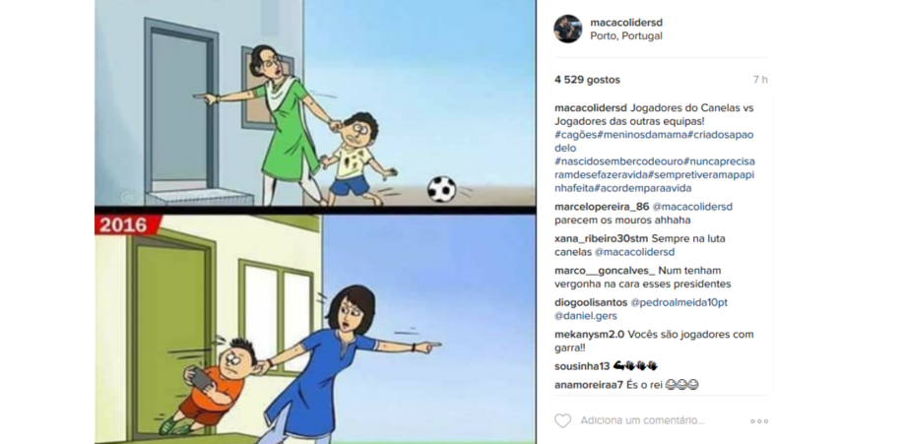Screen dimensions: 906x444
Task: Open mekanysm2.0 commenter profile
Action: [588, 335]
